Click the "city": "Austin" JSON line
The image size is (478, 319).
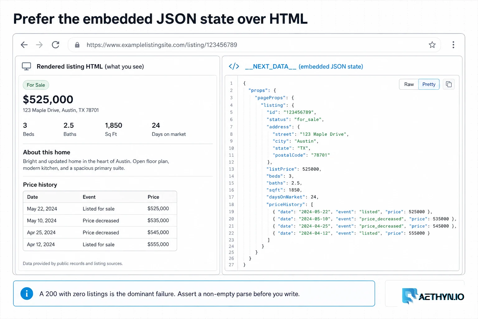295,141
